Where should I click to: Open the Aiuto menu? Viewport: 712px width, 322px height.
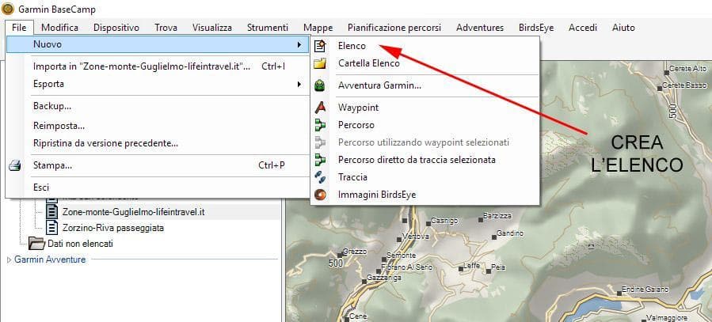tap(623, 28)
